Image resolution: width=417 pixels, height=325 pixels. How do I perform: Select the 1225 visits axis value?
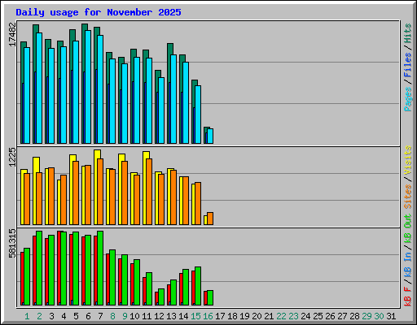(x=12, y=157)
